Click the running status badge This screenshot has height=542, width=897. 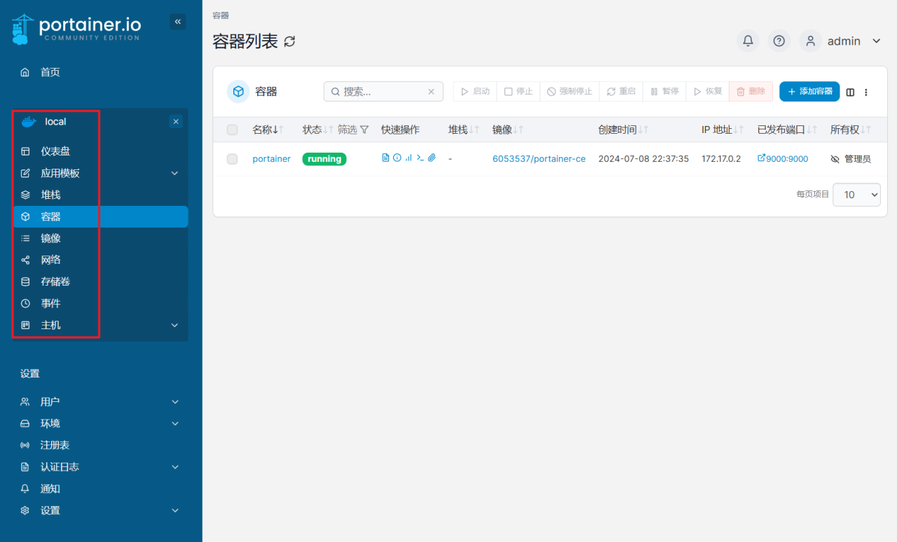click(x=324, y=159)
